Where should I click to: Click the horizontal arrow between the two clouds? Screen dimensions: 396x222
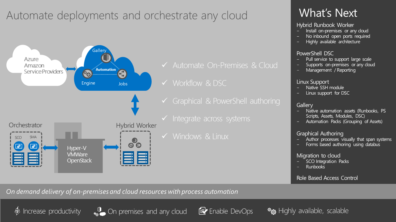(x=71, y=70)
